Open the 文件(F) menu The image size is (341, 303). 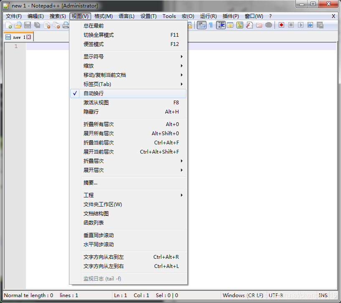[14, 16]
